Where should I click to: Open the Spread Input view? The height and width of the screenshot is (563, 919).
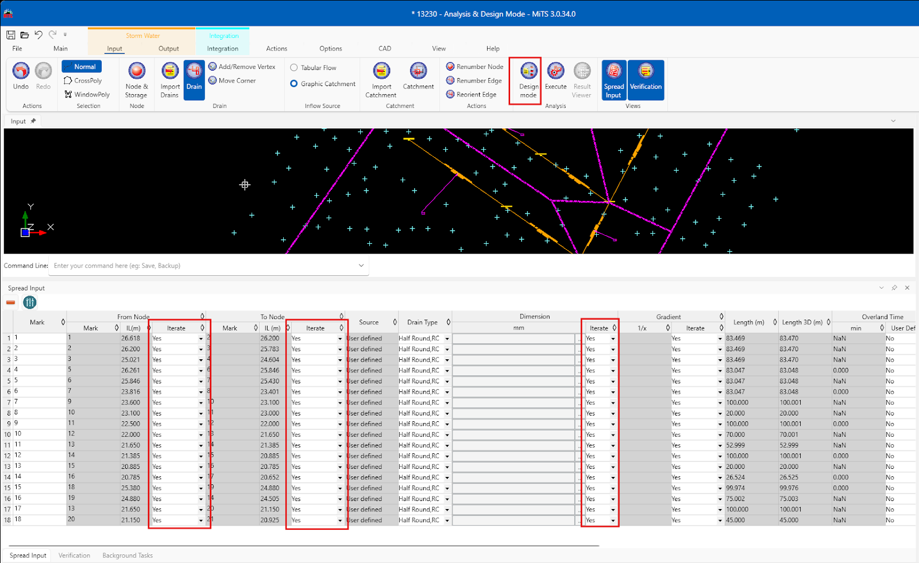click(614, 80)
